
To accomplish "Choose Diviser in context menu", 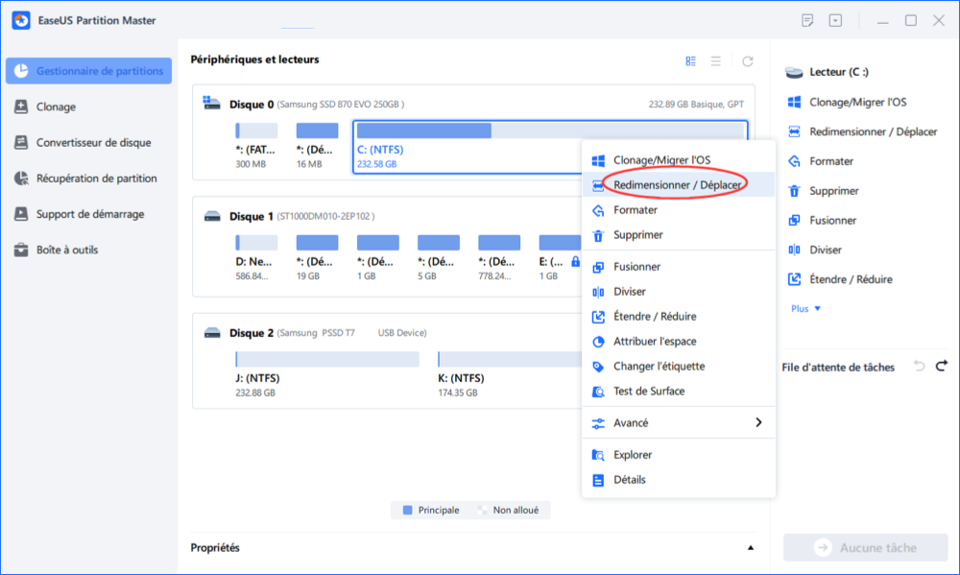I will point(679,292).
